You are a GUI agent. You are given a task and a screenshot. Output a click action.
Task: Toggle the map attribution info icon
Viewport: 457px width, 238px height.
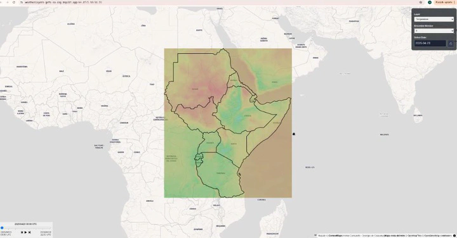[x=454, y=235]
